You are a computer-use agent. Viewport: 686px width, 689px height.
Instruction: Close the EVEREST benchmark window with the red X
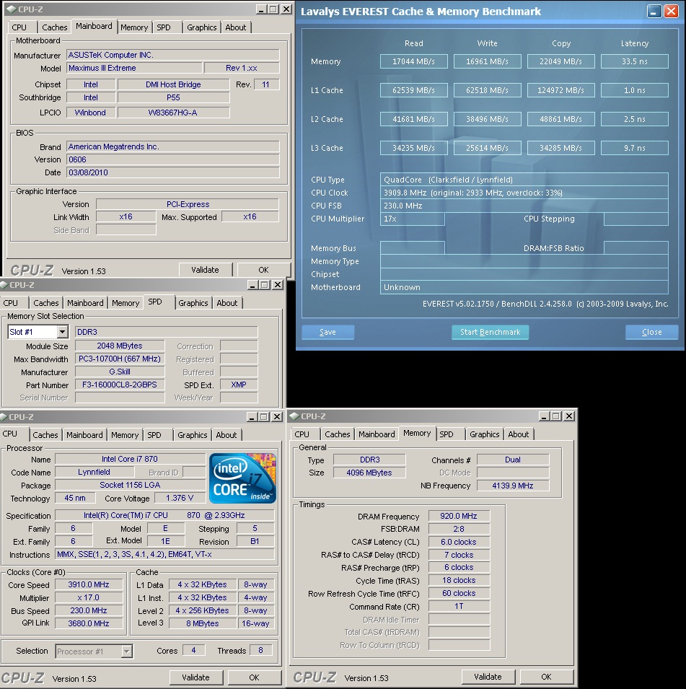click(x=671, y=12)
